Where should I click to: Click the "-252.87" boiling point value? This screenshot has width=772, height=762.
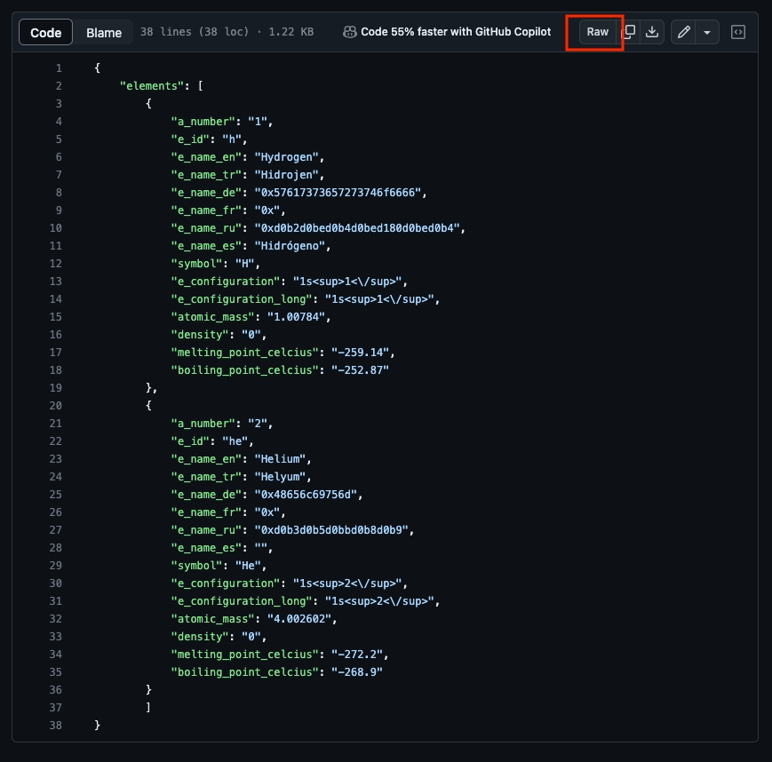(x=360, y=369)
